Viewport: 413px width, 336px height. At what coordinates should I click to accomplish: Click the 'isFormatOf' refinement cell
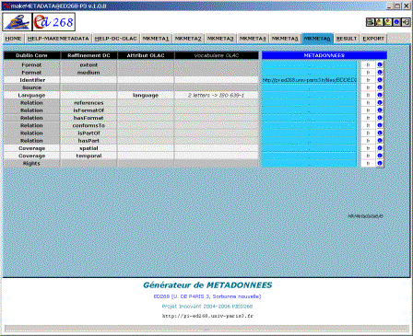(88, 110)
